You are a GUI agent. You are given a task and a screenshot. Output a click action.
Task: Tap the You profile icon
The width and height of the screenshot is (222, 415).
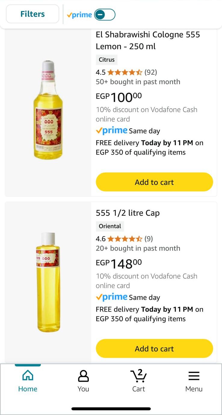[83, 376]
